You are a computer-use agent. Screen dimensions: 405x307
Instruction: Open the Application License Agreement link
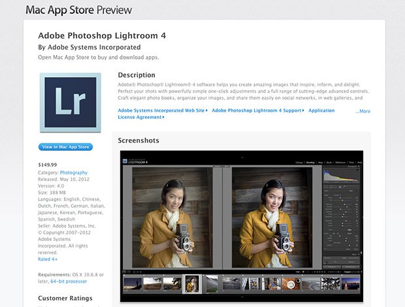(x=226, y=114)
